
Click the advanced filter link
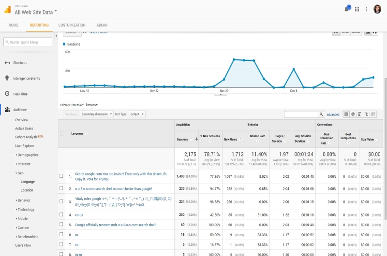pos(333,114)
